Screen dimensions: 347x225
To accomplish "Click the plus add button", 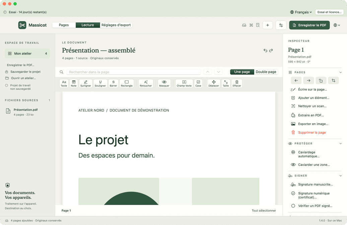I will [x=268, y=25].
